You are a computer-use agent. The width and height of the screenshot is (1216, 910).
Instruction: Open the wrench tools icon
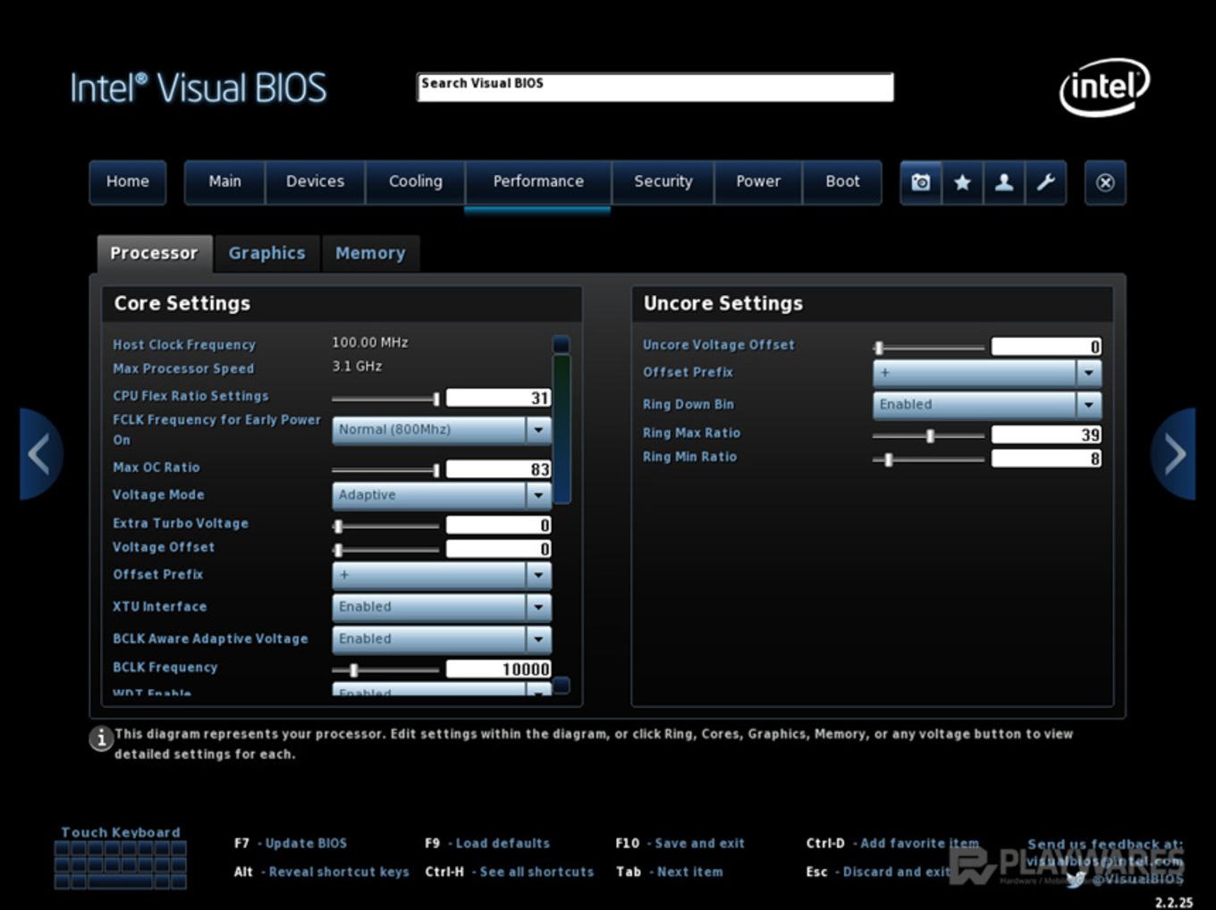point(1045,182)
